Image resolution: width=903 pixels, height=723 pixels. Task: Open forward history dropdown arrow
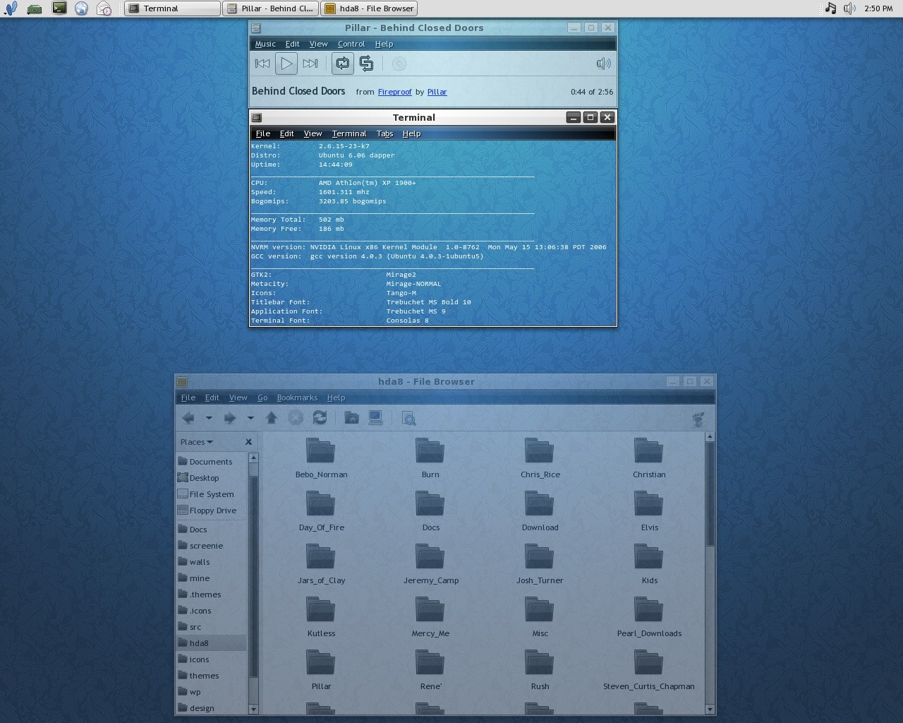pos(250,418)
